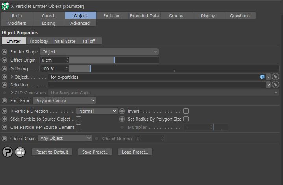Viewport: 283px width, 185px height.
Task: Open the help question mark icon
Action: 7,152
